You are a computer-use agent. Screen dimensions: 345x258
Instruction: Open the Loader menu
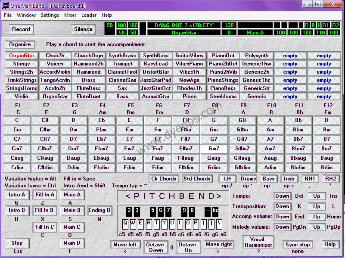[89, 15]
